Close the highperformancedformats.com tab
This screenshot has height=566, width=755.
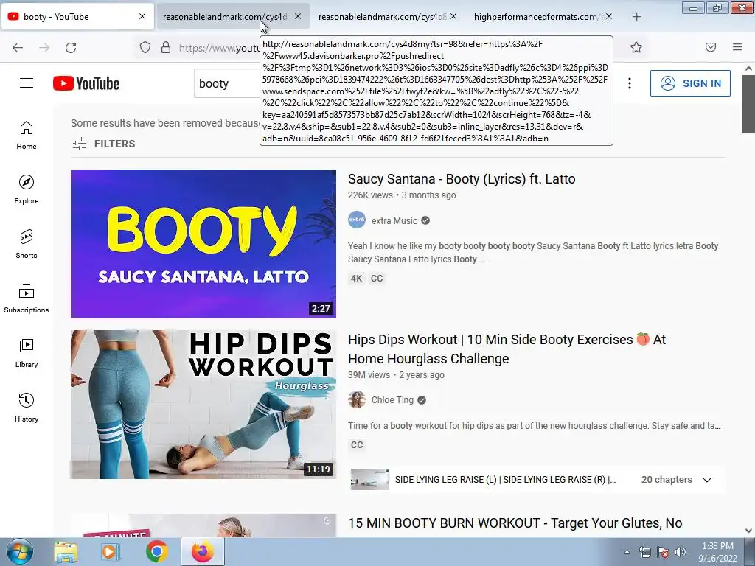click(x=609, y=16)
